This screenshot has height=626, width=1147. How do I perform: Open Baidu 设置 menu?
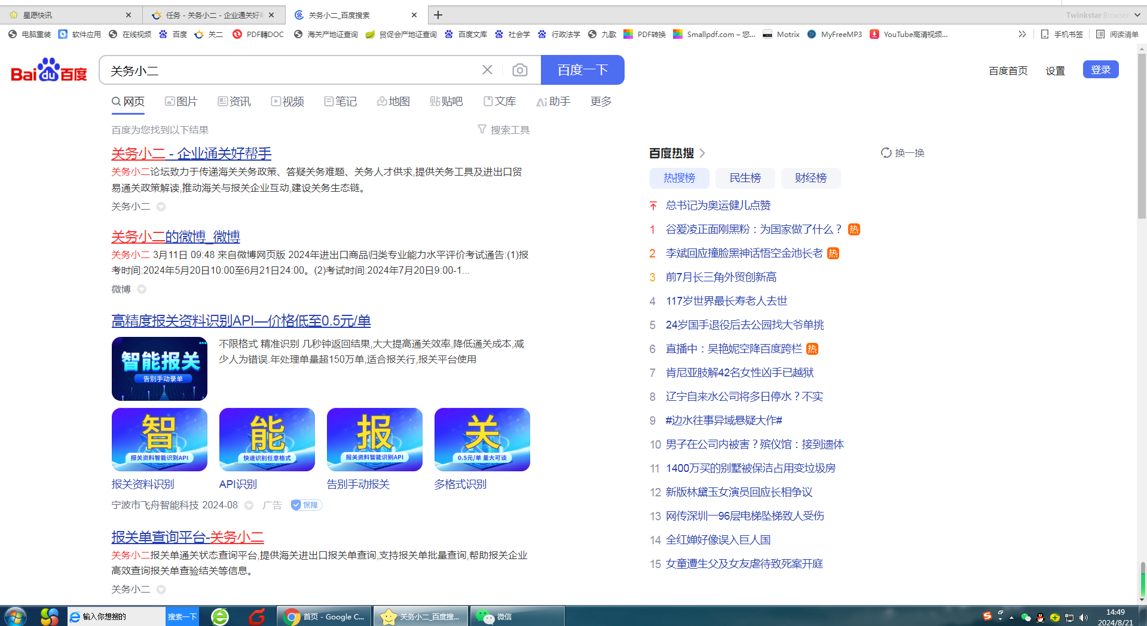tap(1056, 70)
